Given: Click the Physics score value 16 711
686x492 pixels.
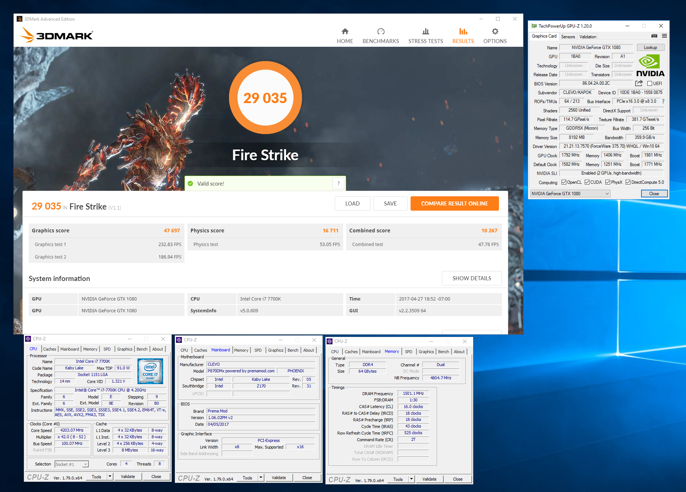Looking at the screenshot, I should [x=330, y=231].
